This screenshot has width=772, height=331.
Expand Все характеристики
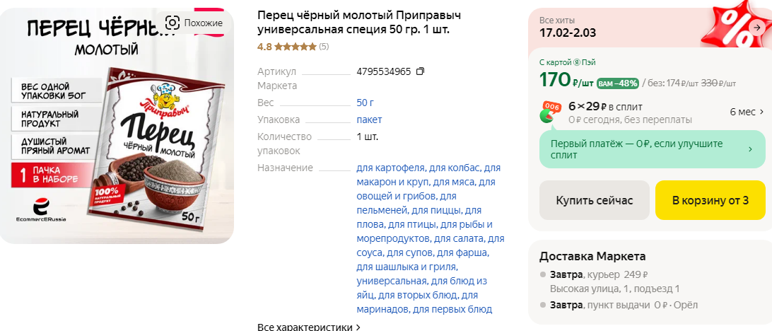tap(309, 327)
